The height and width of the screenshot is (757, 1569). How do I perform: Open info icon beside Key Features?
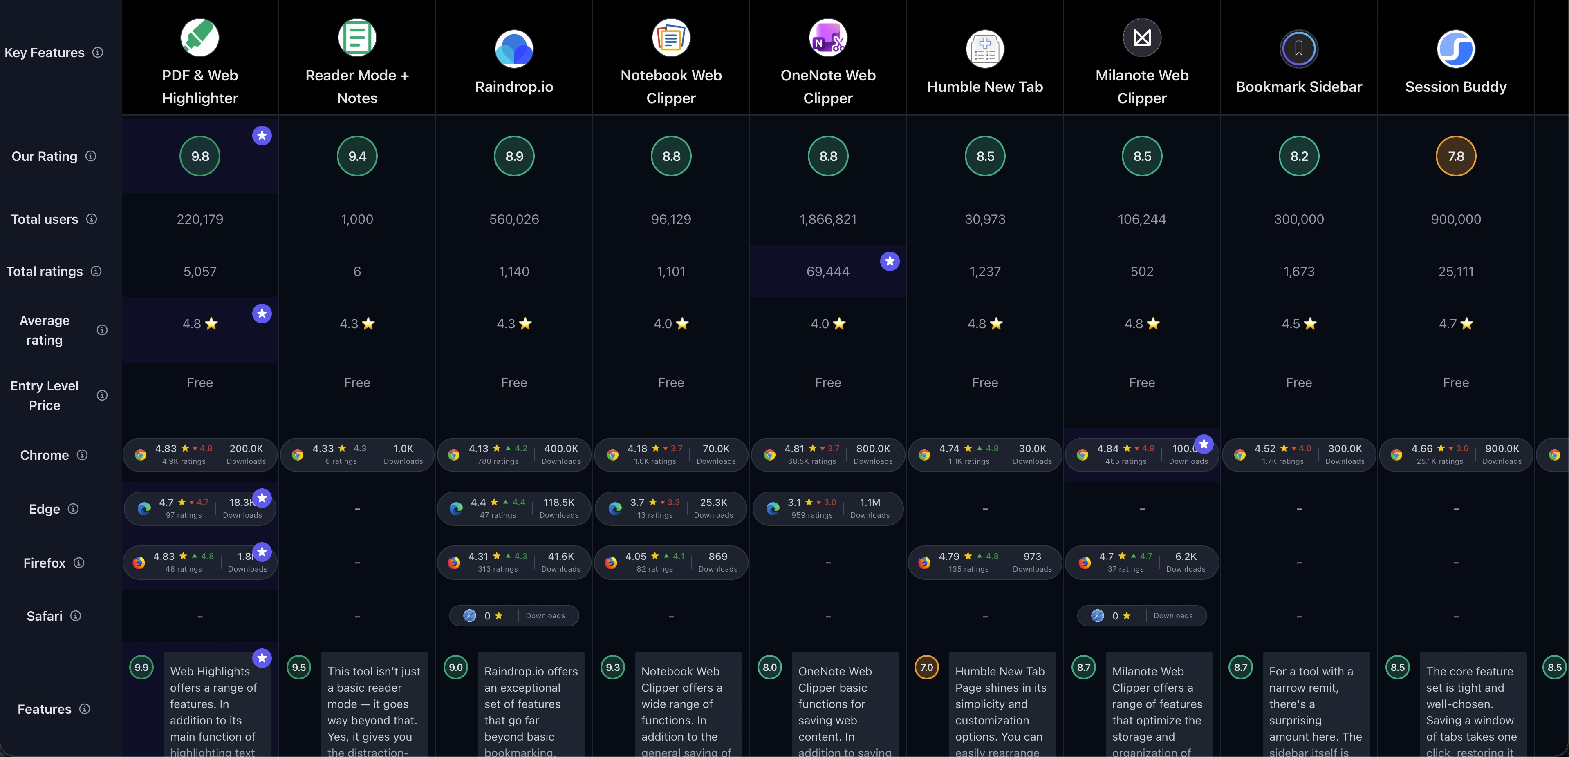97,52
